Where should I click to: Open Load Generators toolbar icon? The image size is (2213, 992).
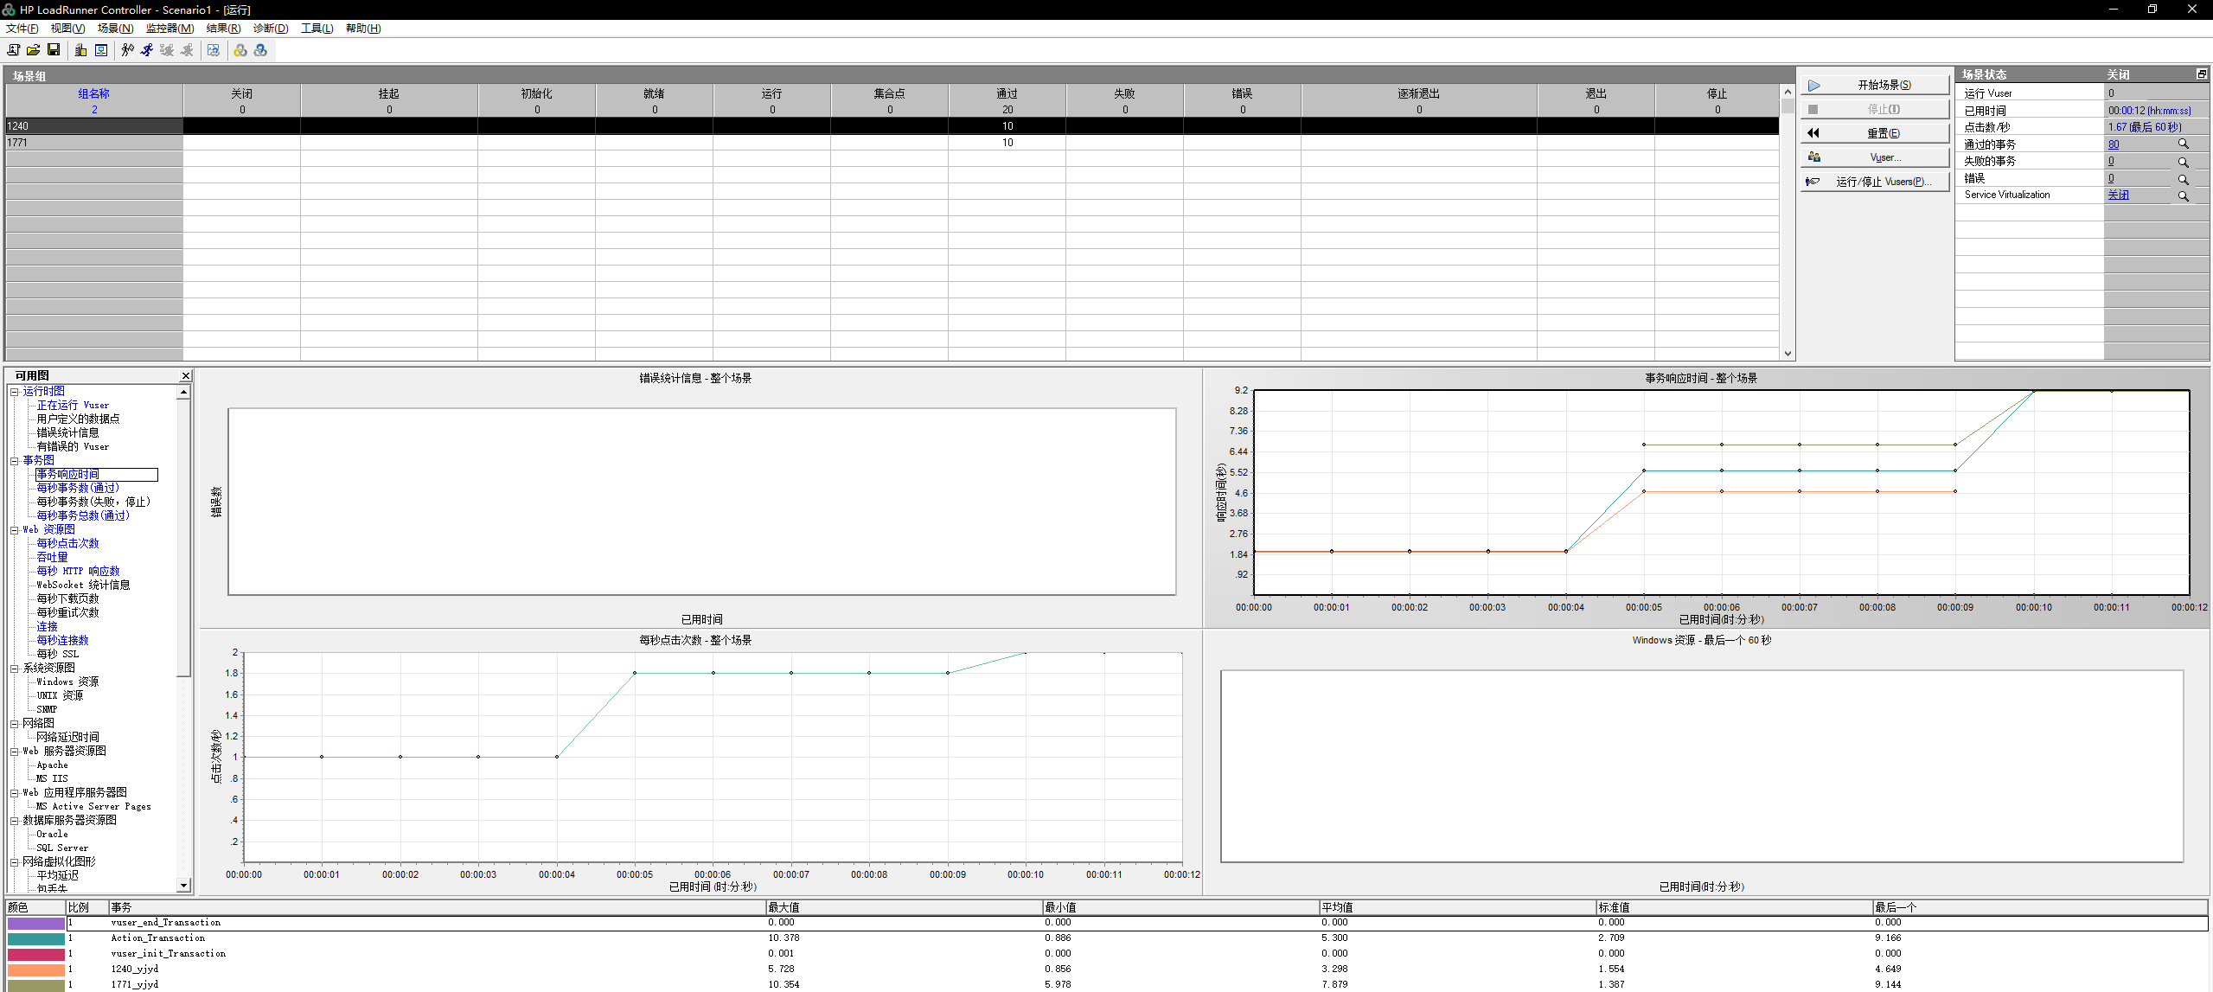(x=80, y=50)
